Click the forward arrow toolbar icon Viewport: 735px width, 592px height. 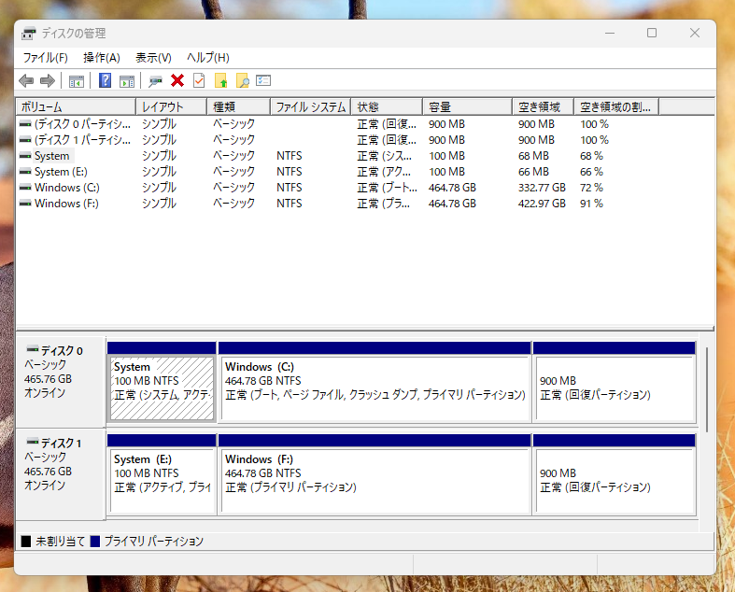point(47,81)
